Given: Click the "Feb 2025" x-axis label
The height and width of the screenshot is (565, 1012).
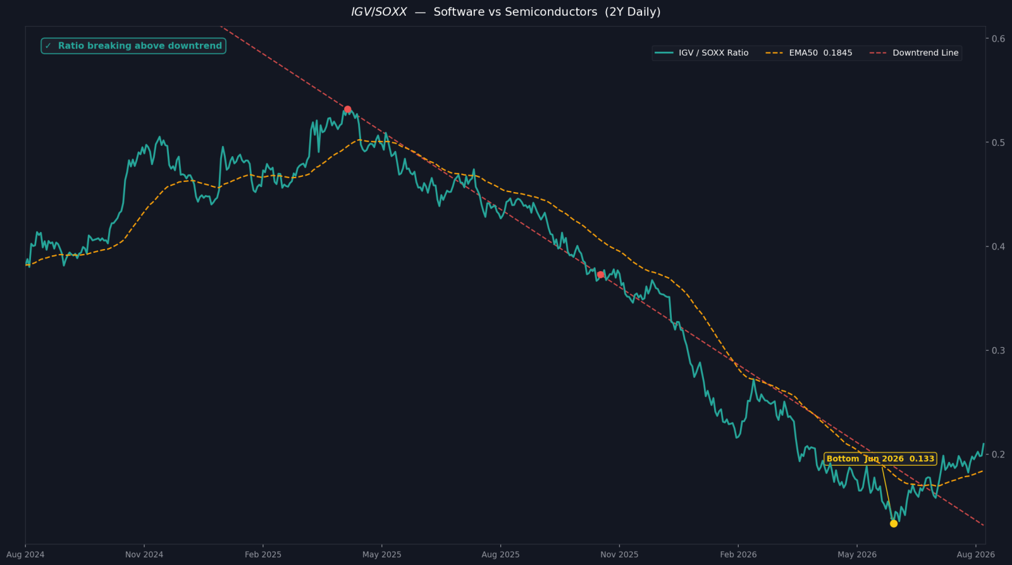Looking at the screenshot, I should 263,555.
